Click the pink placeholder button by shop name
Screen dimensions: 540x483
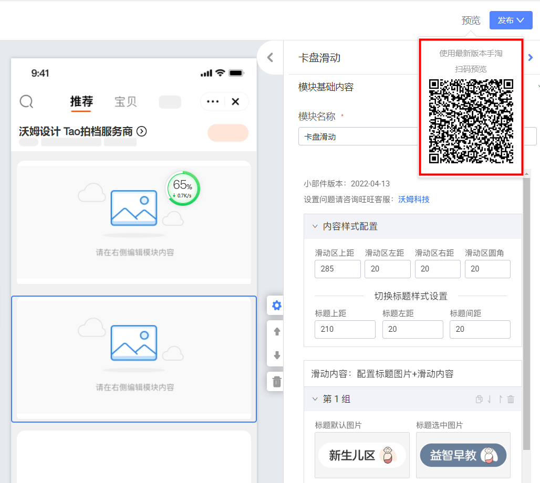click(228, 133)
